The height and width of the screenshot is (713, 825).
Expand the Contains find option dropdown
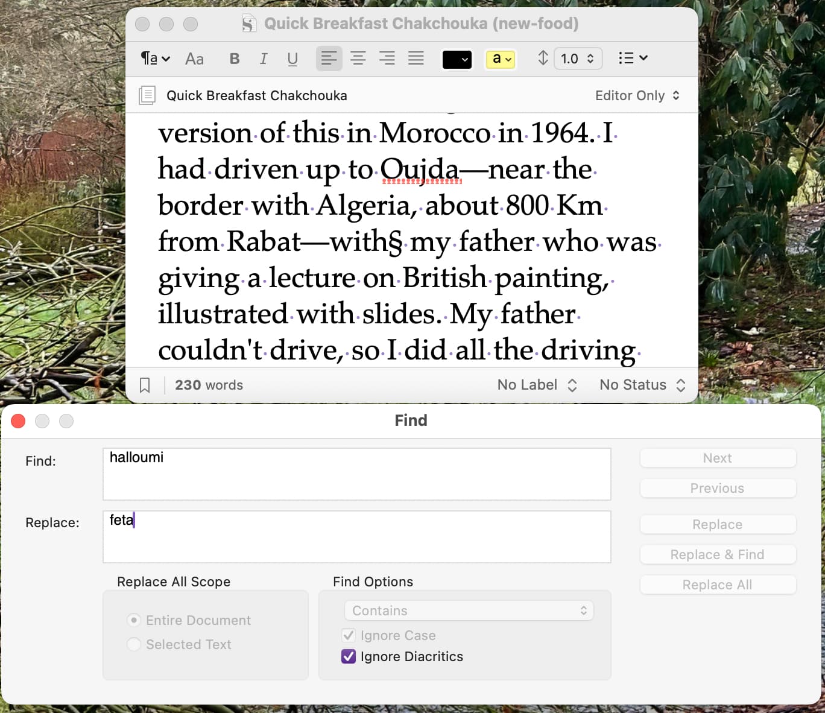coord(469,610)
